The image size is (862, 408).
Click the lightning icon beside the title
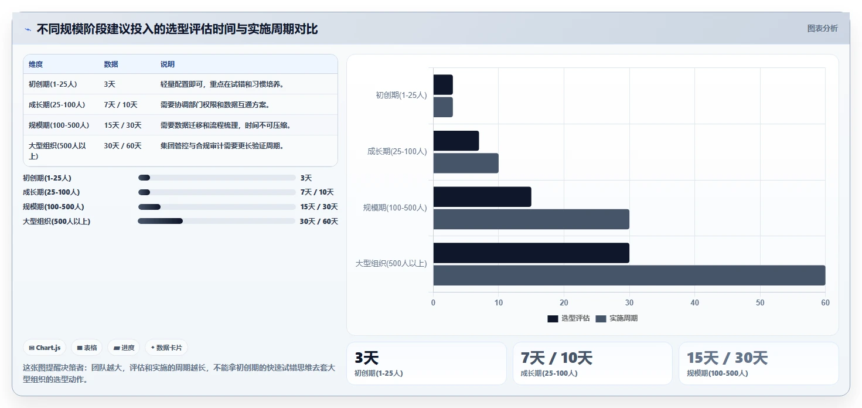(28, 29)
